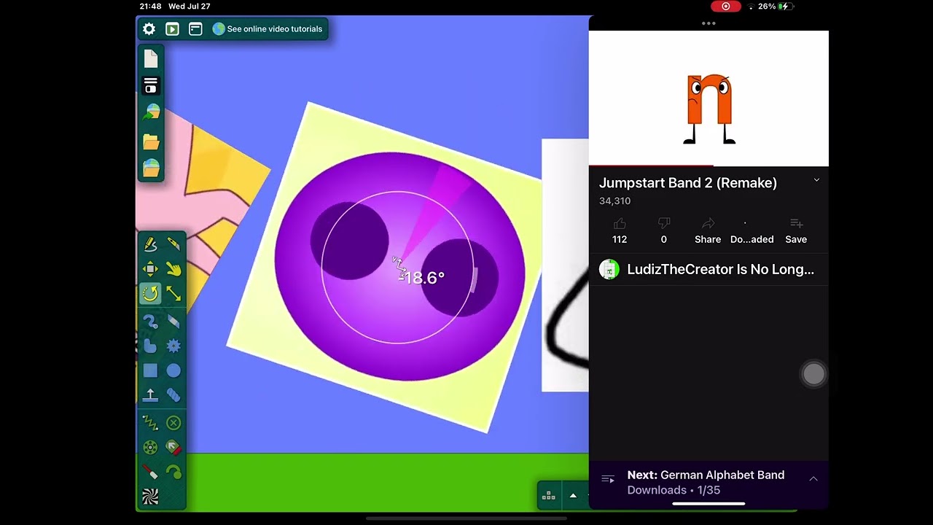
Task: Open the globe-topped folder icon
Action: 151,168
